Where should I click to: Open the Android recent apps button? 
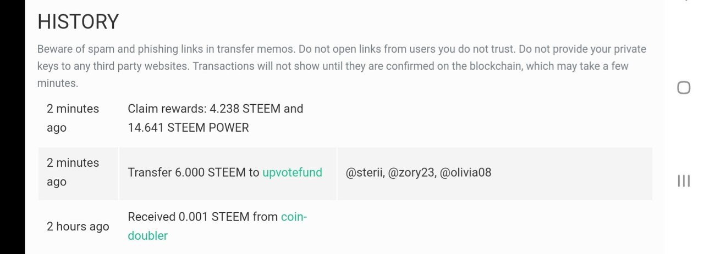683,181
